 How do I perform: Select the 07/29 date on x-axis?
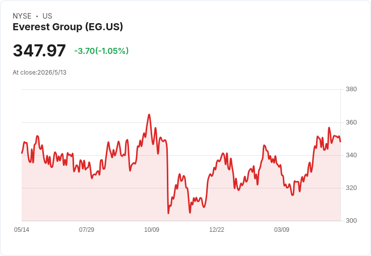87,229
